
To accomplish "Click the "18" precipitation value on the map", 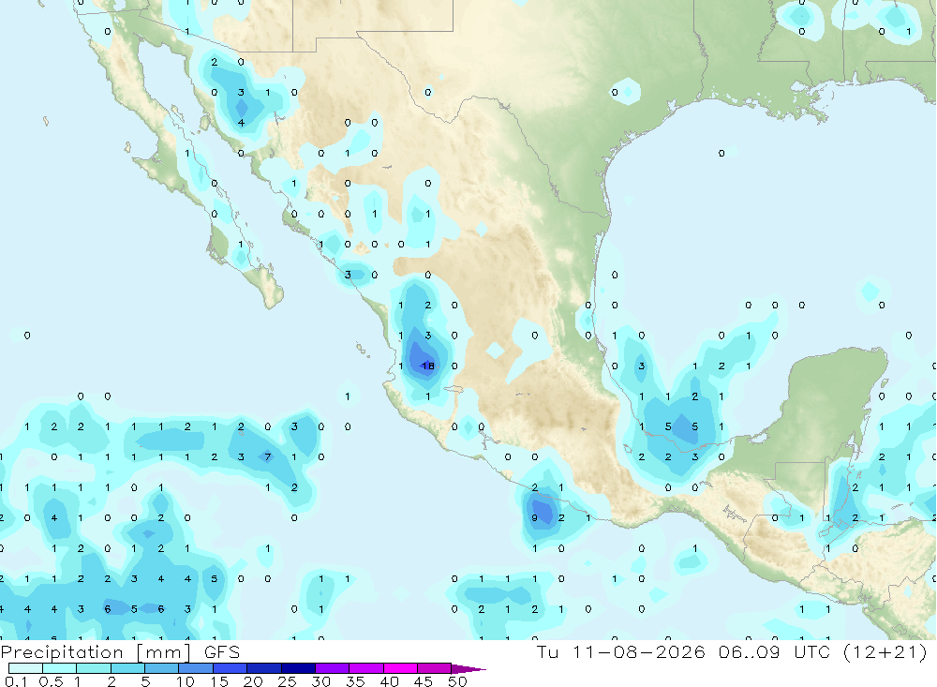I will [x=428, y=366].
